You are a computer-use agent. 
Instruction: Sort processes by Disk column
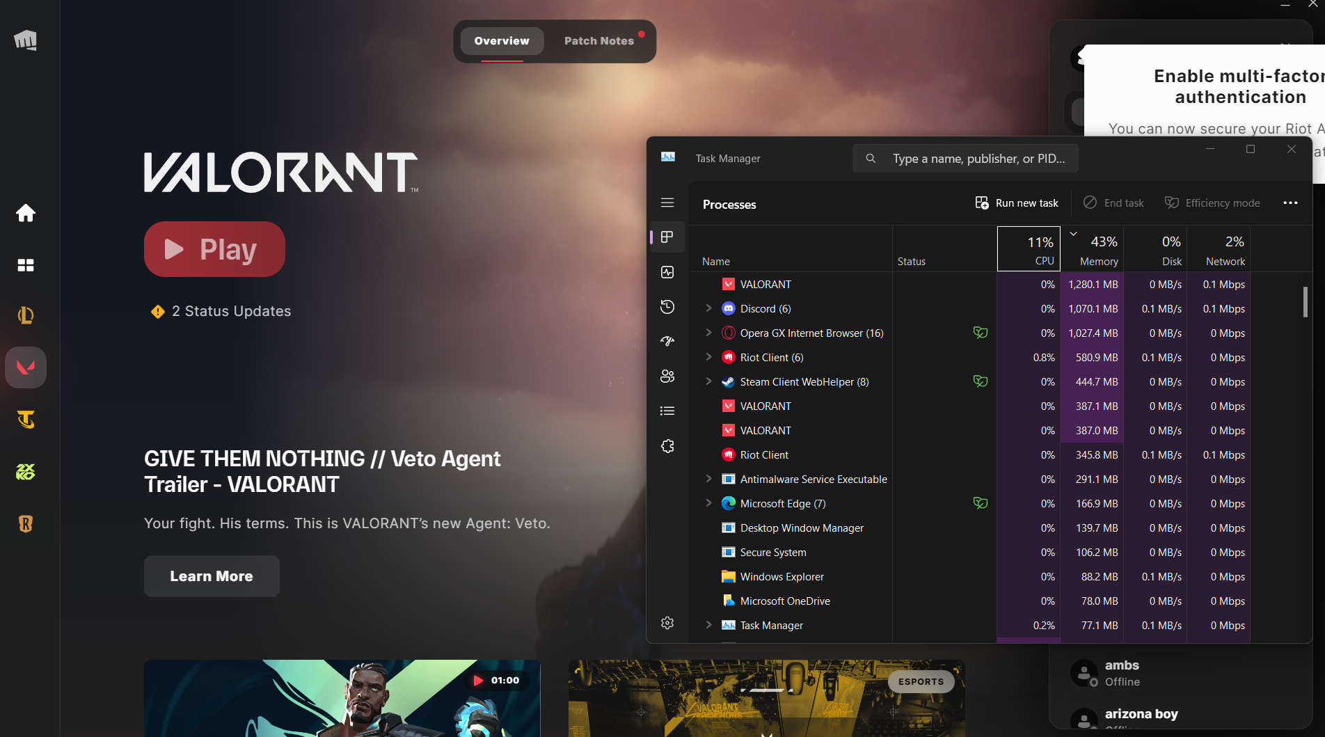click(1155, 248)
